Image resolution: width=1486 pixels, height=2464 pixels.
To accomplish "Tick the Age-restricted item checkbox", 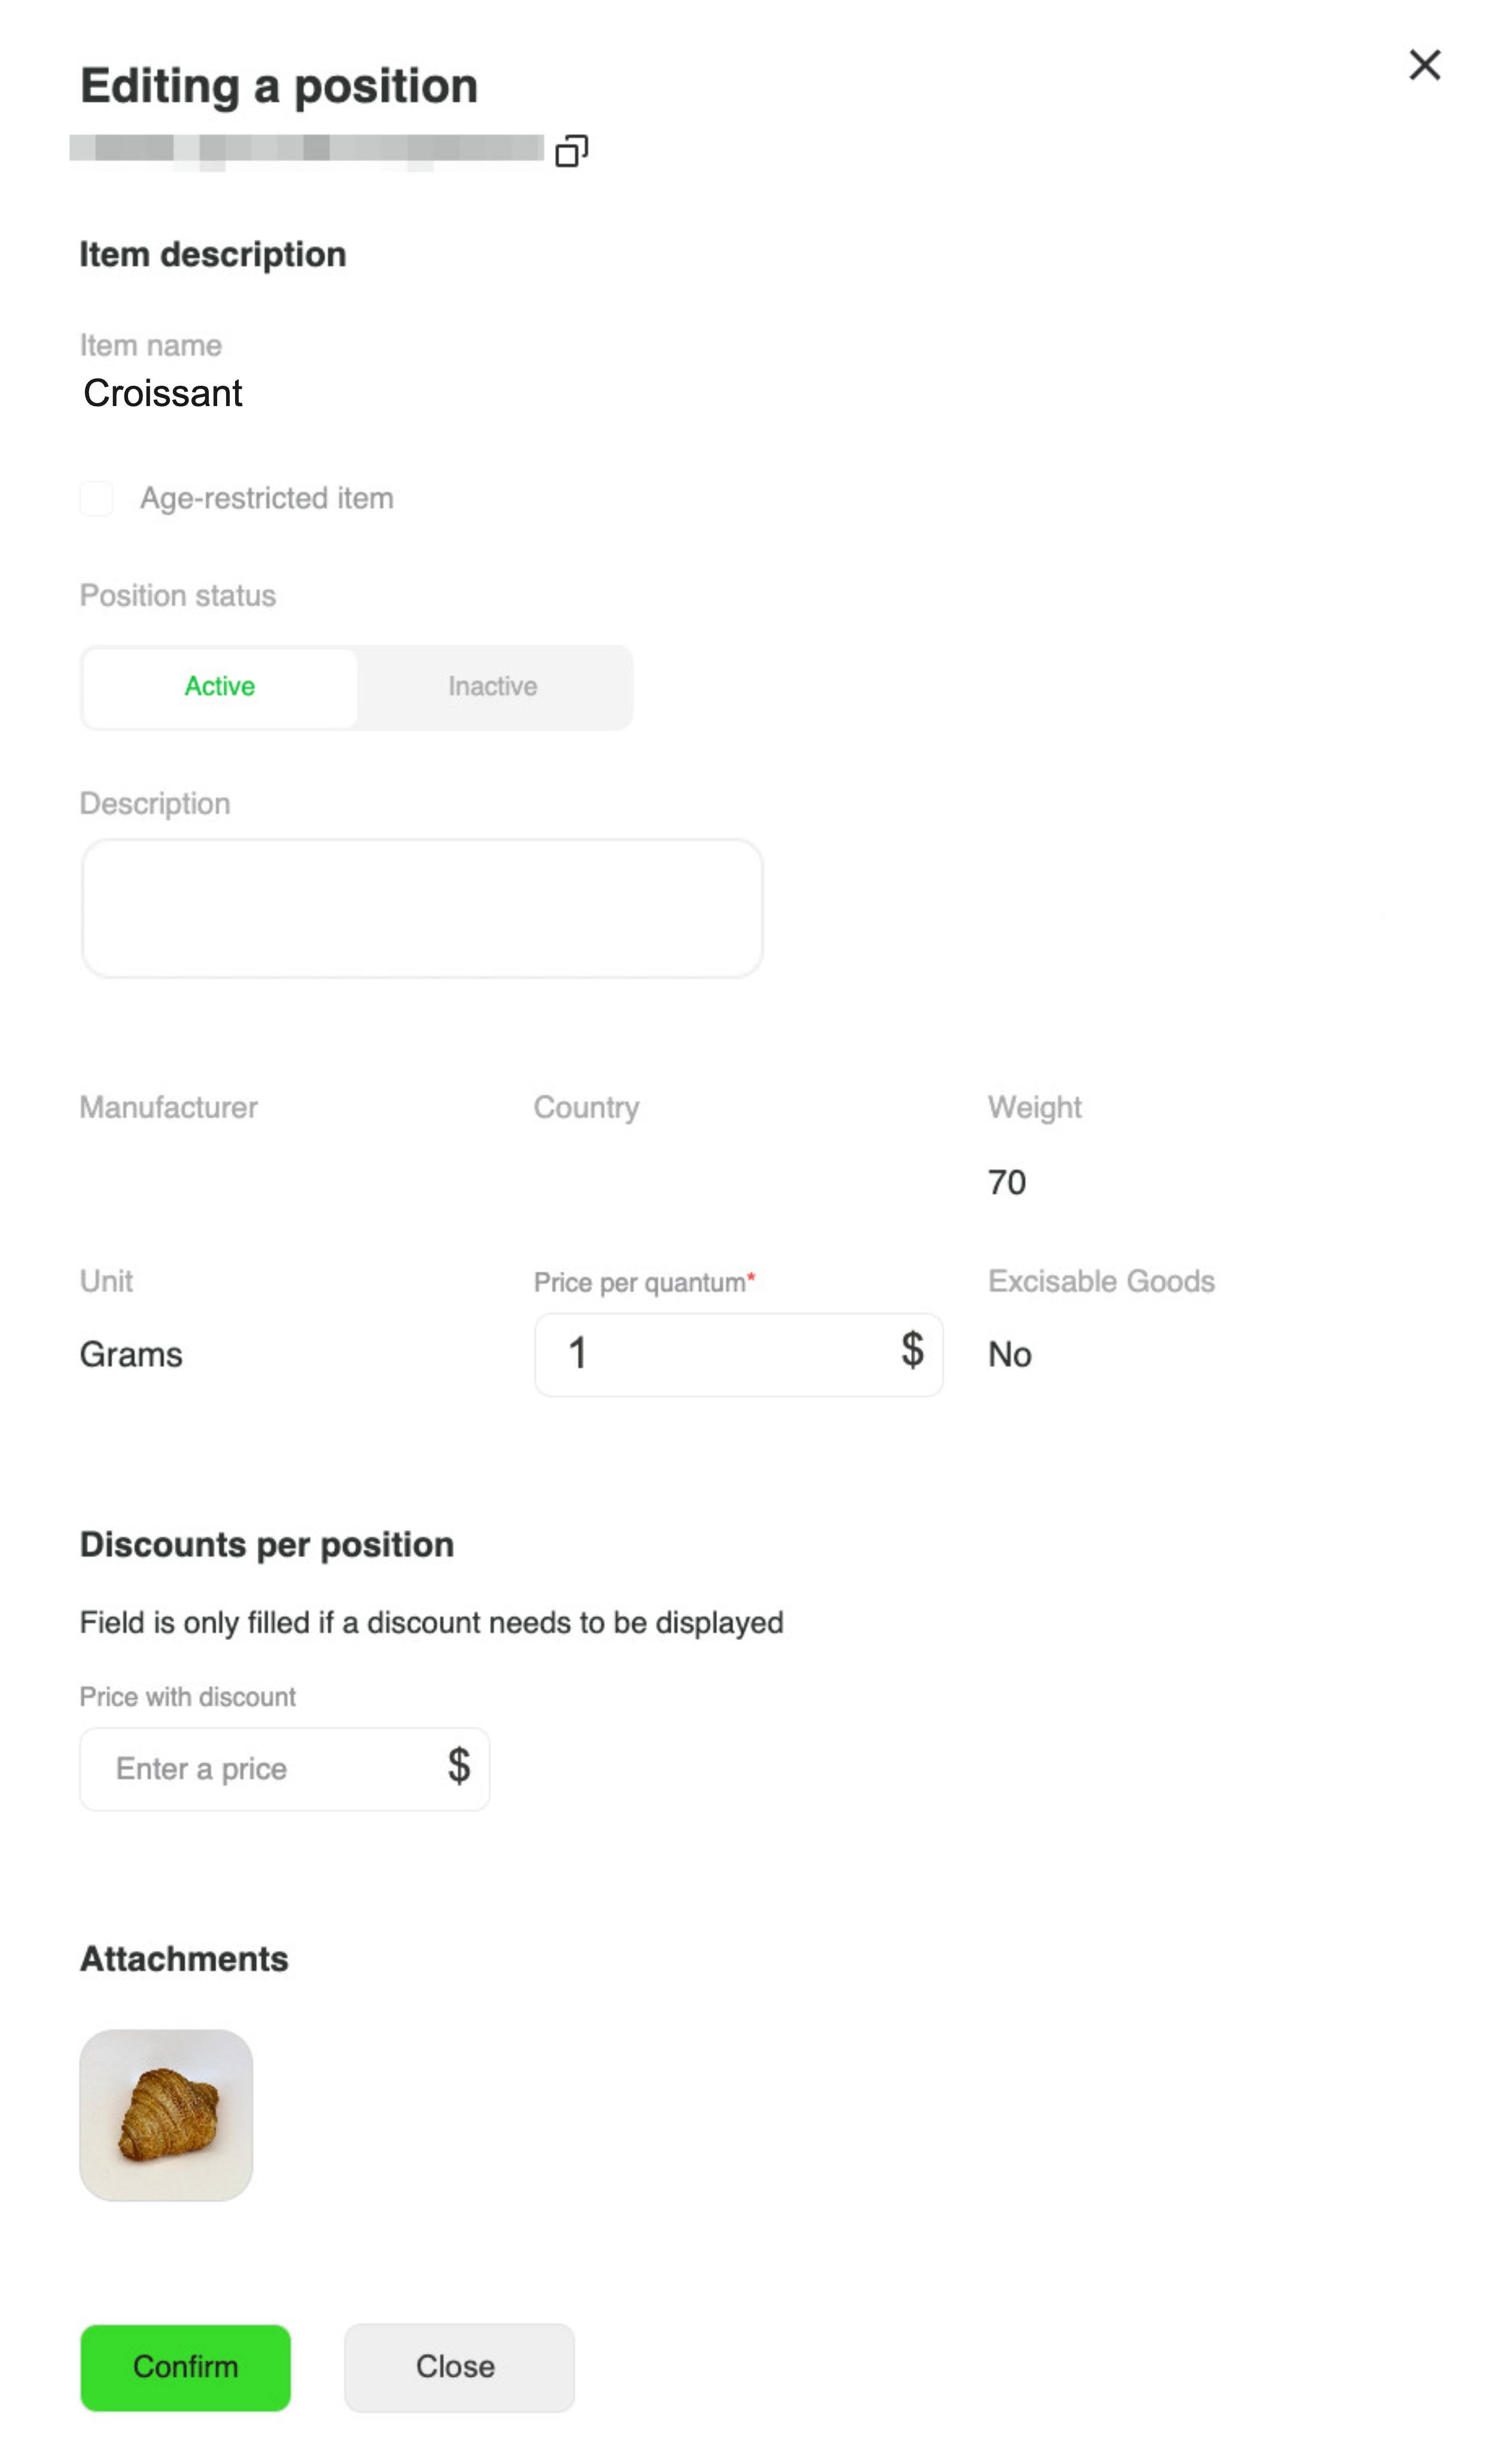I will pos(97,498).
